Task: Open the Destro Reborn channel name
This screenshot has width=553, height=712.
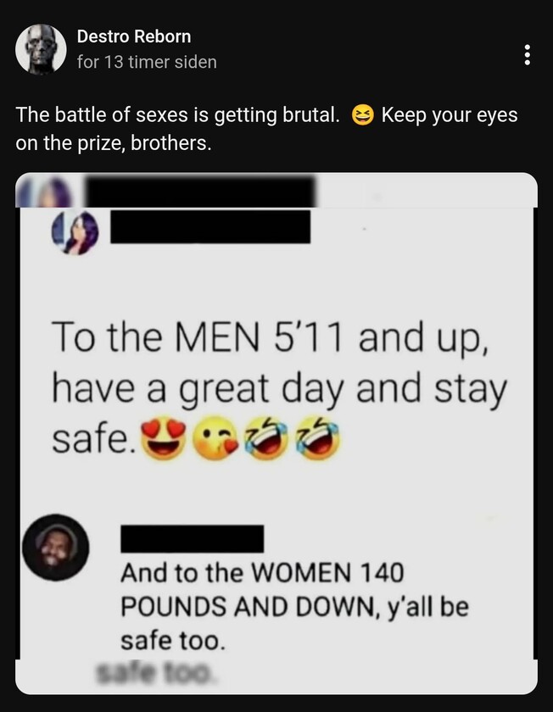Action: pos(134,36)
